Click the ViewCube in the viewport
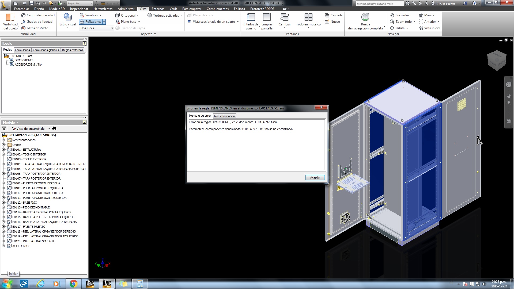The width and height of the screenshot is (514, 289). pos(497,60)
